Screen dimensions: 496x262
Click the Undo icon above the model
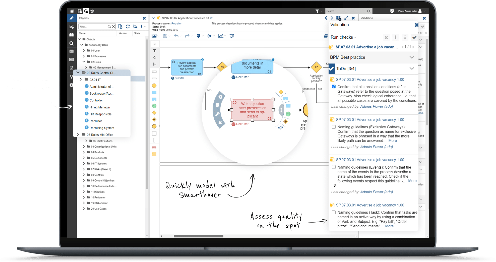176,36
